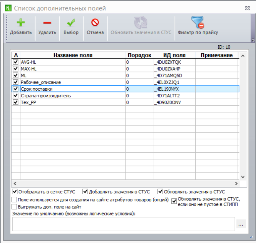Click the green checkmark Выбор icon
Image resolution: width=256 pixels, height=243 pixels.
tap(71, 22)
